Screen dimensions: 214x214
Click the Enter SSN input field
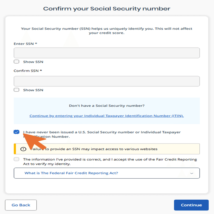point(107,53)
